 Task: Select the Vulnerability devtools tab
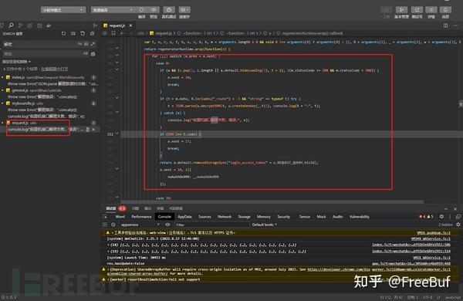(360, 217)
